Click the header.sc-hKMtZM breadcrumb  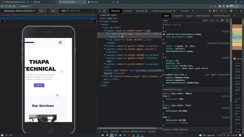click(x=133, y=132)
